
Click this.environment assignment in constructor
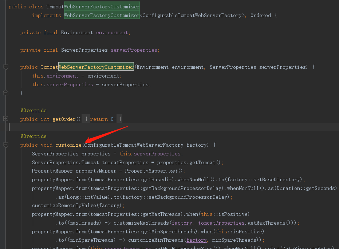pos(77,76)
